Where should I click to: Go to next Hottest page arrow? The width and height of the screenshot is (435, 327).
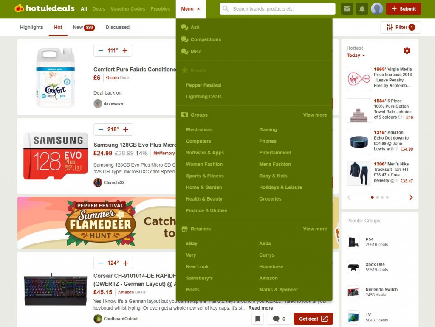pos(411,197)
